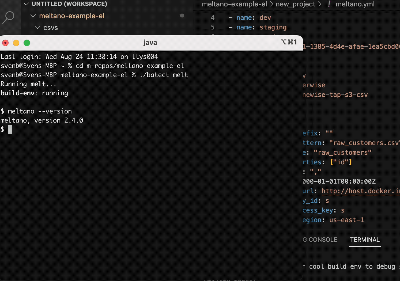The height and width of the screenshot is (281, 400).
Task: Collapse the UNTITLED (WORKSPACE) section
Action: [26, 4]
